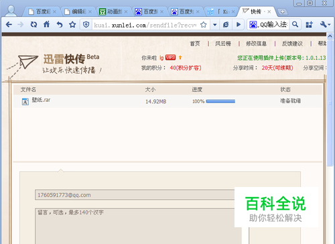Click the 可续期 renewal link

277,68
